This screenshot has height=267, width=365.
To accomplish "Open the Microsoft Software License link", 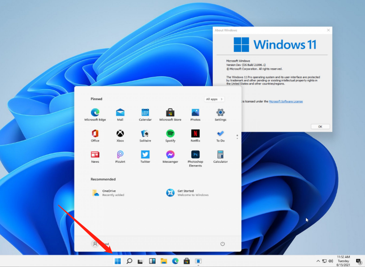I will [x=286, y=101].
